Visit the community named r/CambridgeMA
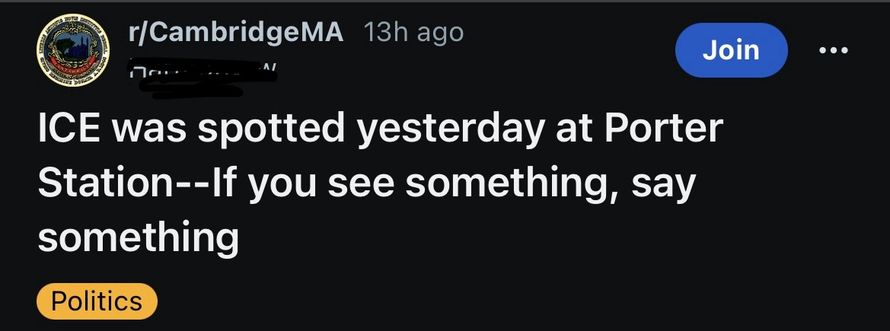Image resolution: width=890 pixels, height=331 pixels. (x=235, y=33)
